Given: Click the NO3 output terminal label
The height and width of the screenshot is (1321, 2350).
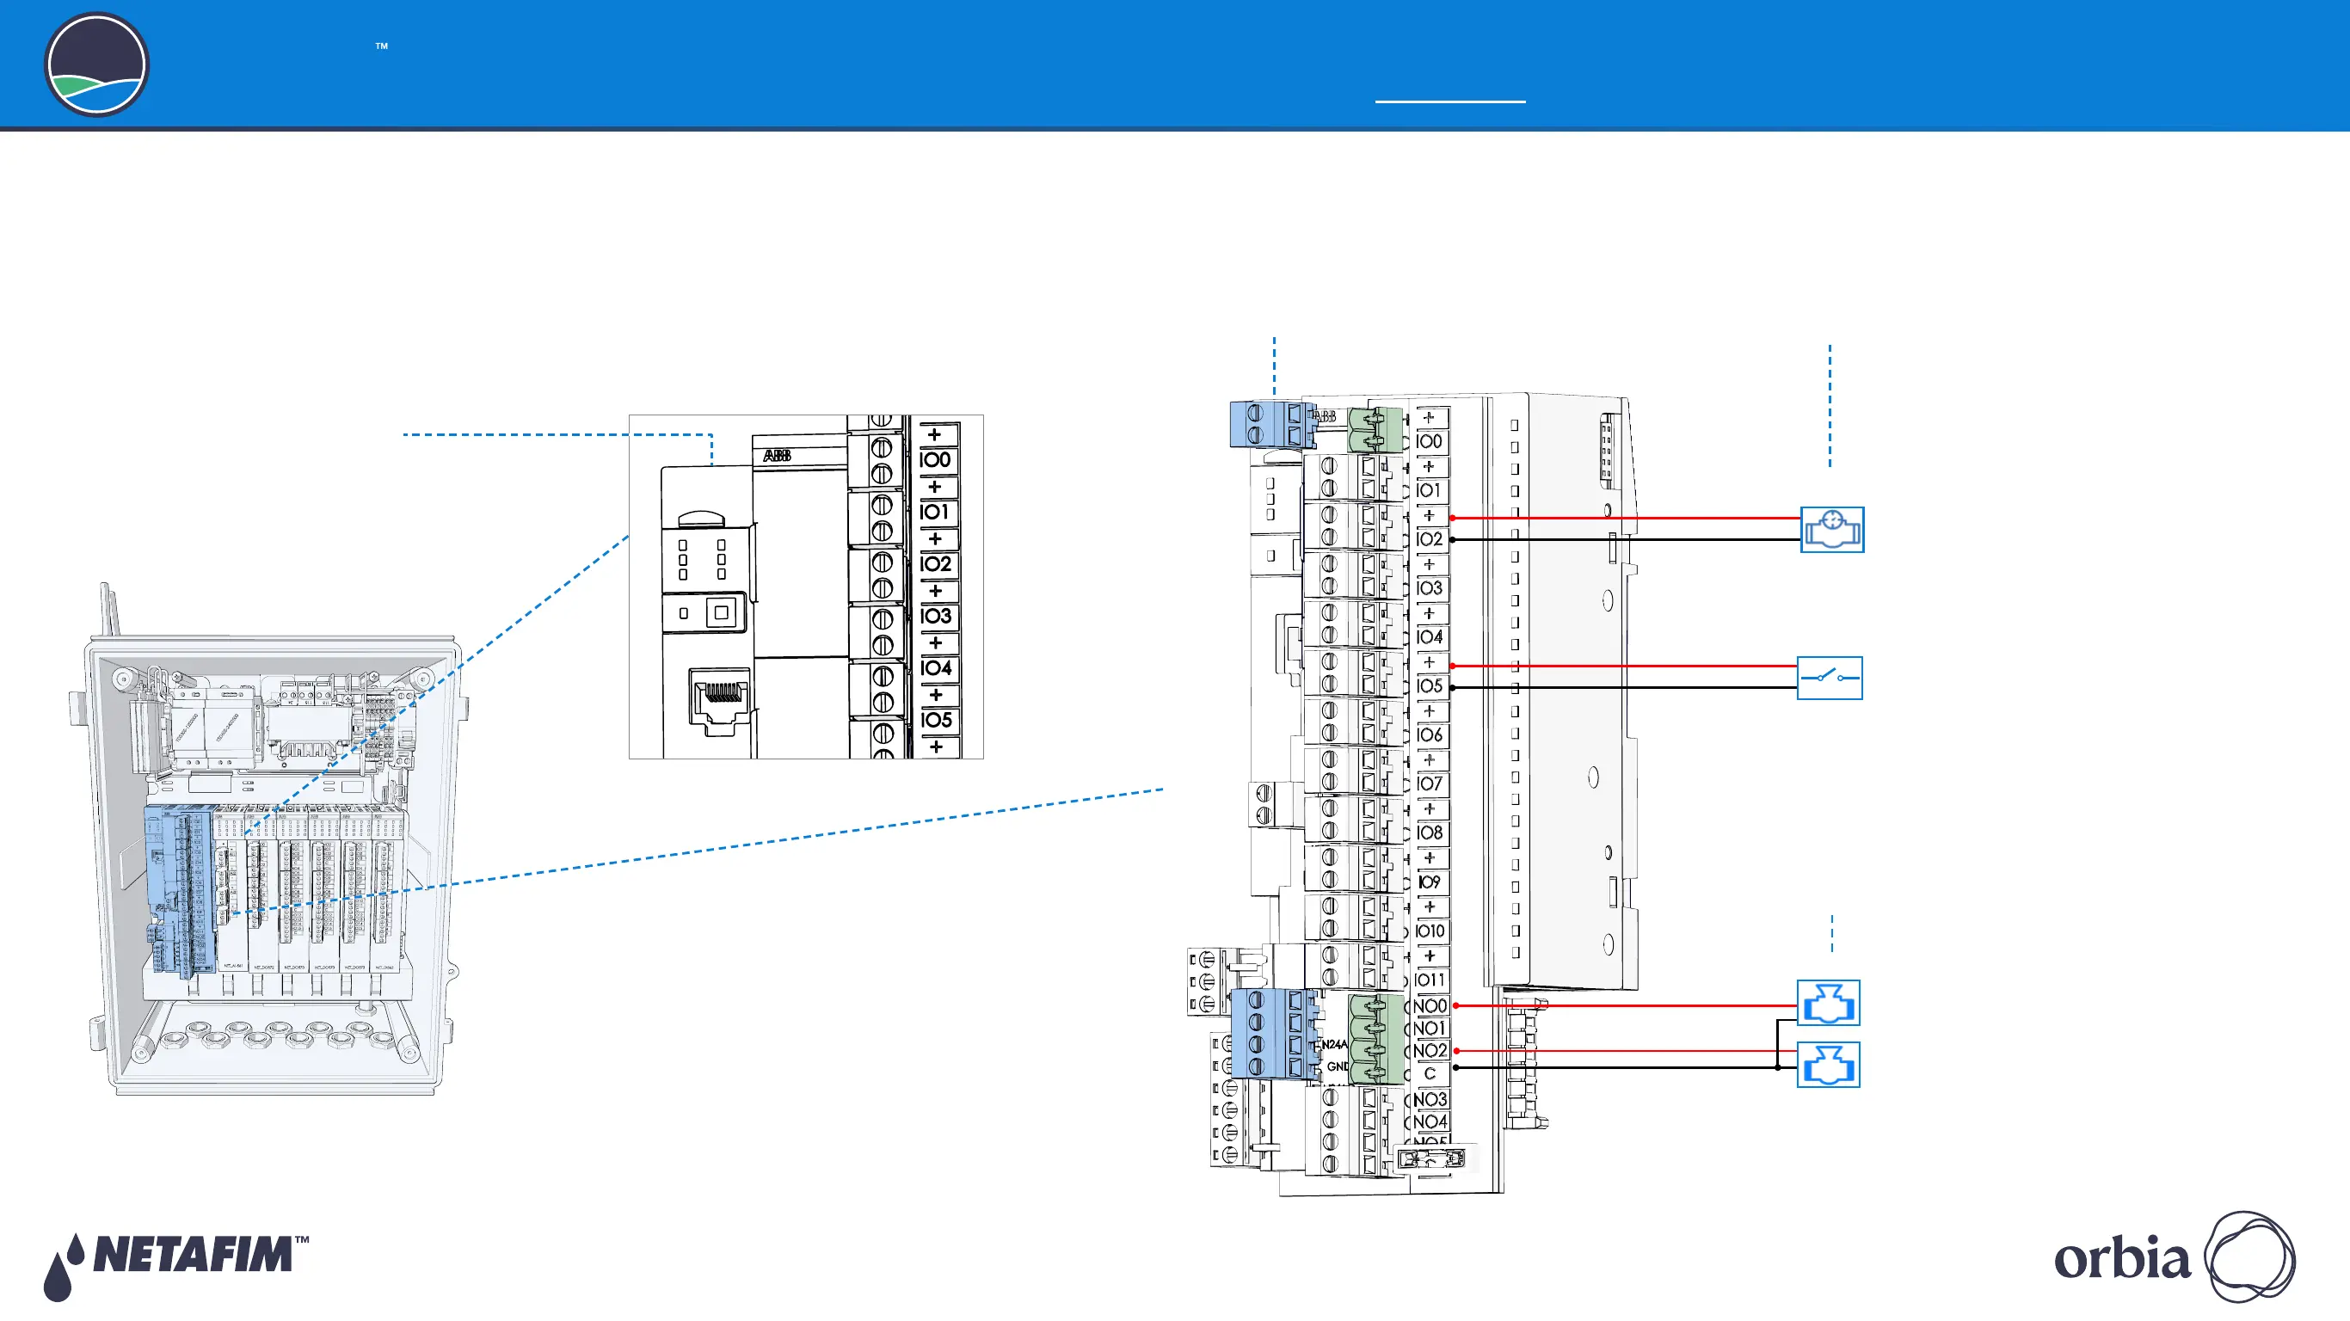Looking at the screenshot, I should (x=1430, y=1099).
